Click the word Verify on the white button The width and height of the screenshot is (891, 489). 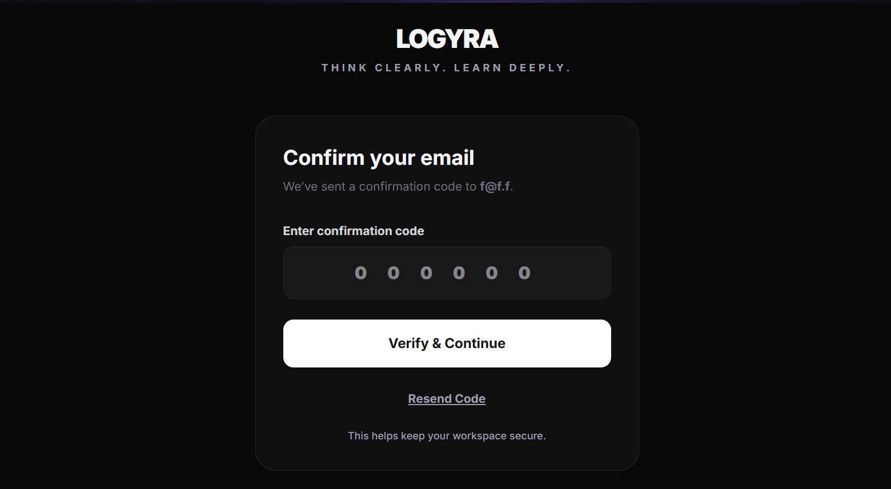click(408, 343)
